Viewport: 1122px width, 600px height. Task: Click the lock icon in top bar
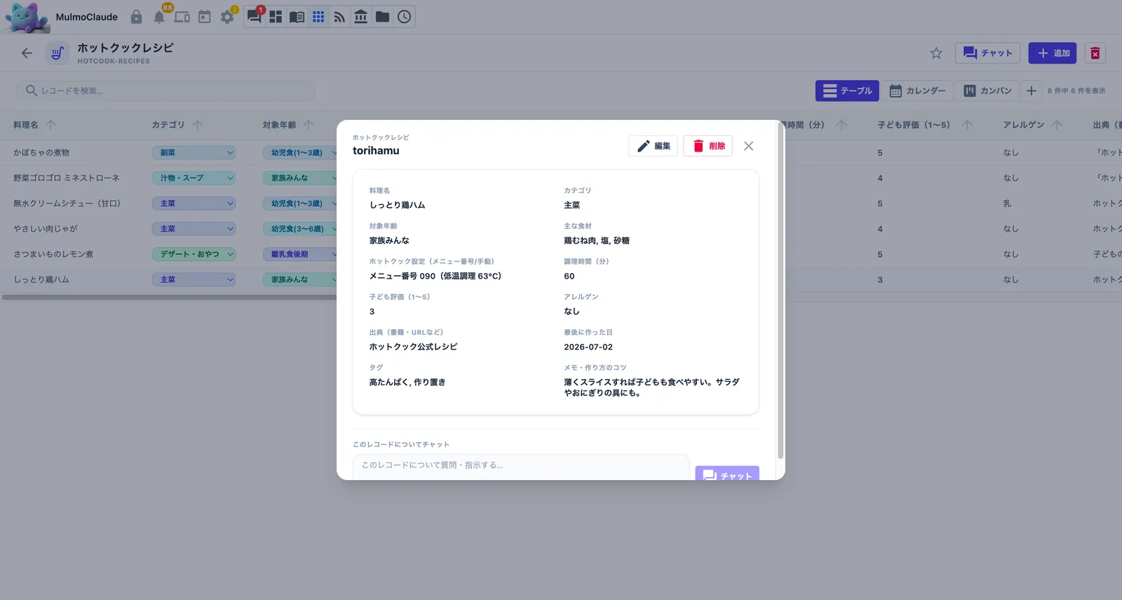[136, 17]
